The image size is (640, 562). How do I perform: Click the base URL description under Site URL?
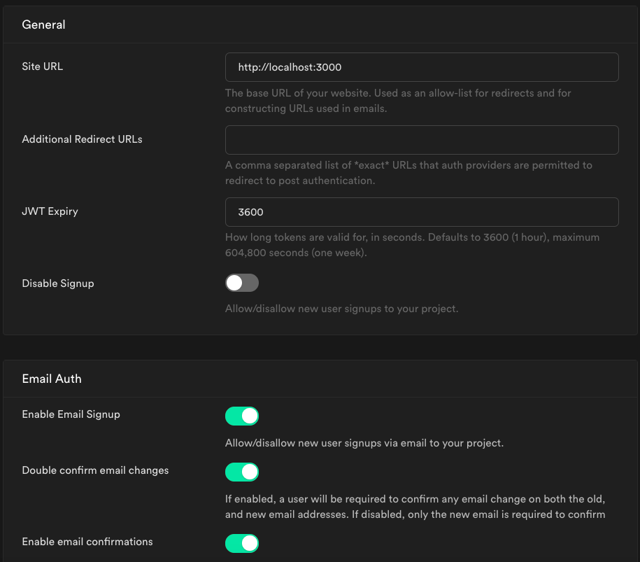tap(398, 101)
